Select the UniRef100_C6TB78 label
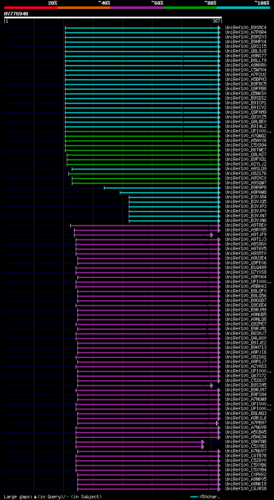This screenshot has height=500, width=274. tap(246, 456)
